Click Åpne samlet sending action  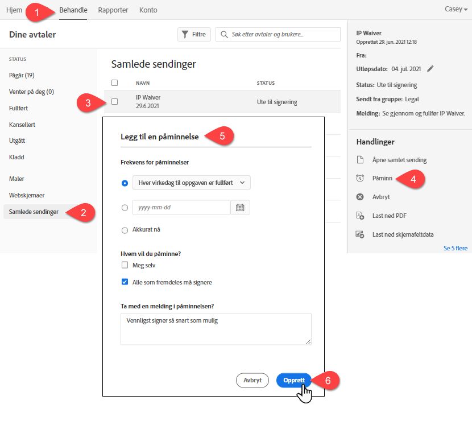[x=399, y=160]
